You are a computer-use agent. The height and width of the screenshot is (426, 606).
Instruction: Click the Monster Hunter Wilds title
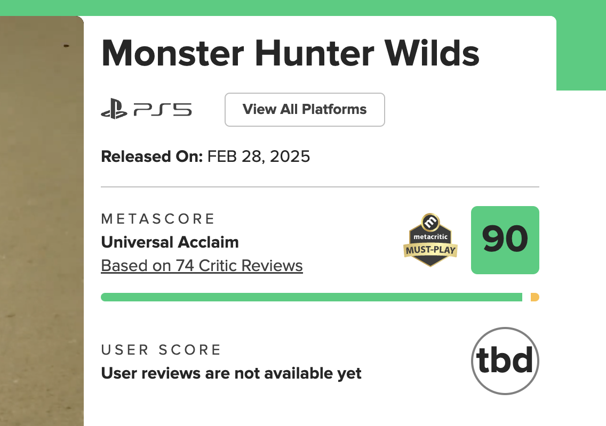[290, 53]
